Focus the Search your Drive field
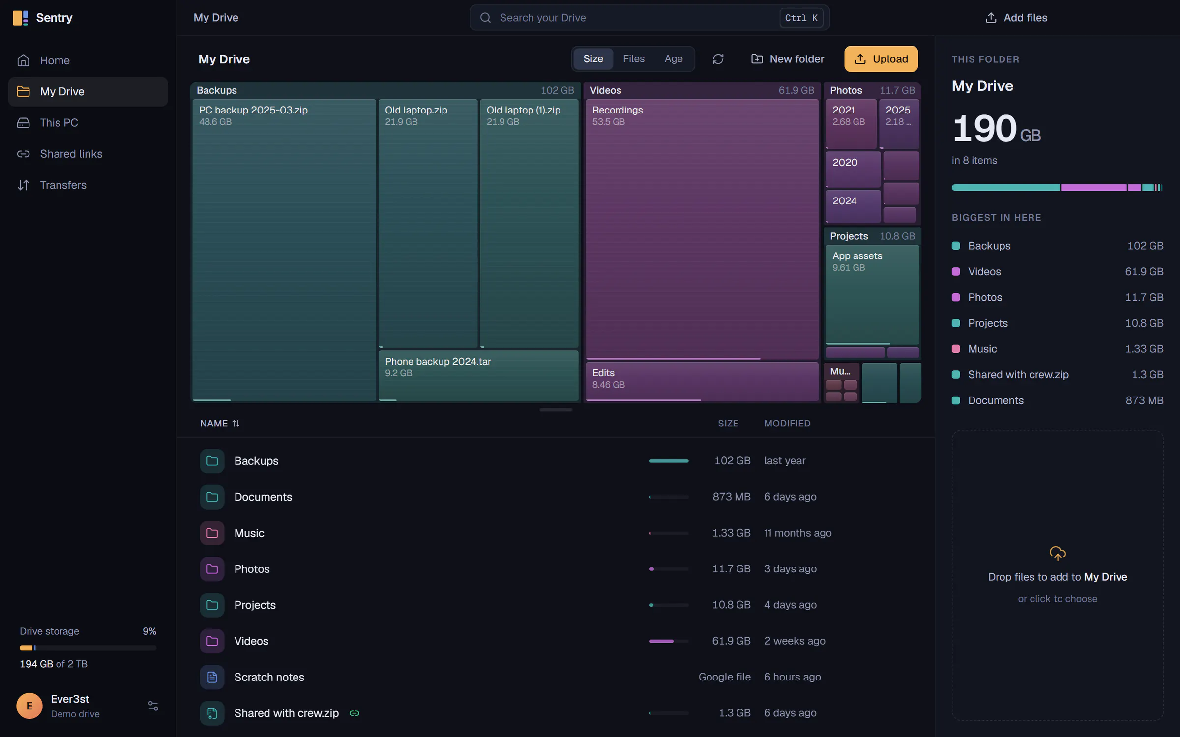Image resolution: width=1180 pixels, height=737 pixels. pyautogui.click(x=649, y=18)
